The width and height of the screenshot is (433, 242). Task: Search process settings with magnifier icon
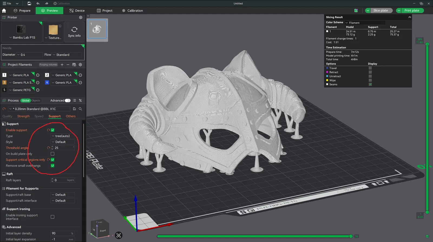(80, 109)
